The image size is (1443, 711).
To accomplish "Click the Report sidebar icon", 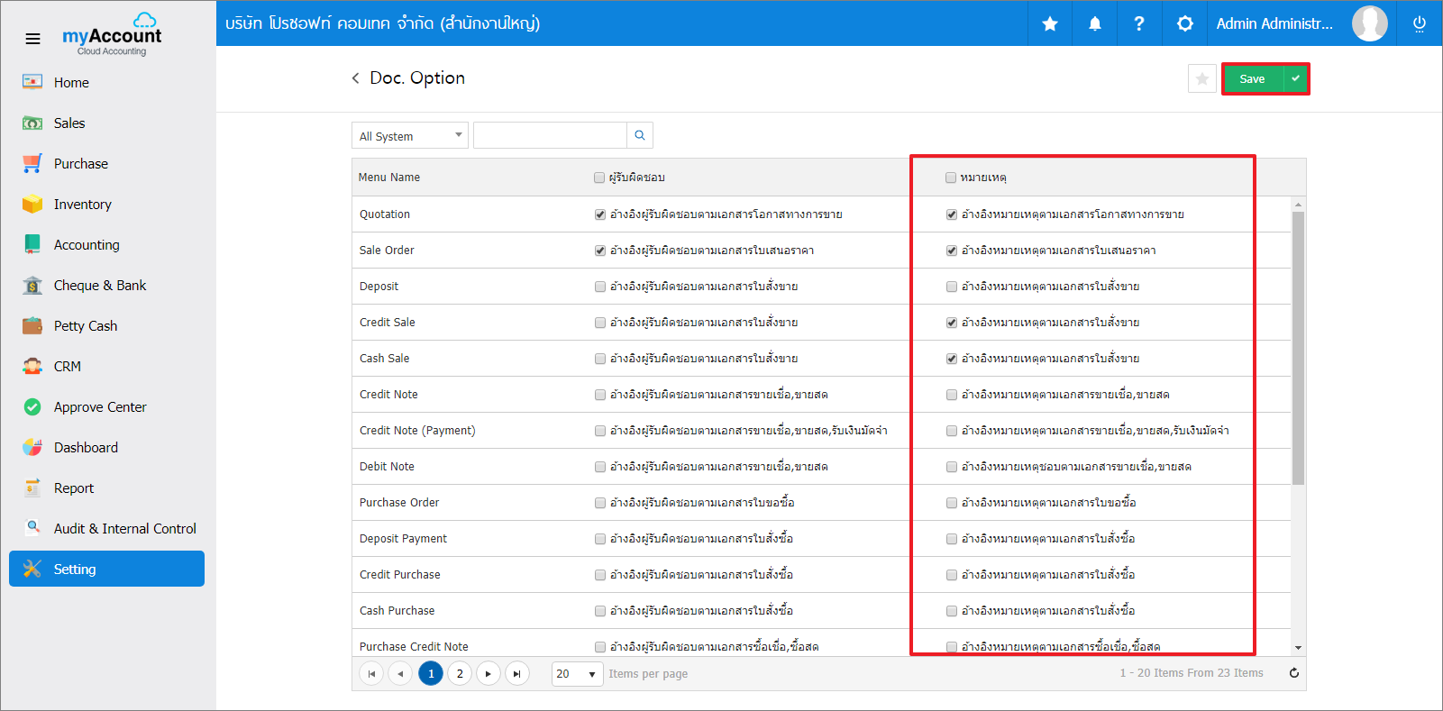I will 32,488.
